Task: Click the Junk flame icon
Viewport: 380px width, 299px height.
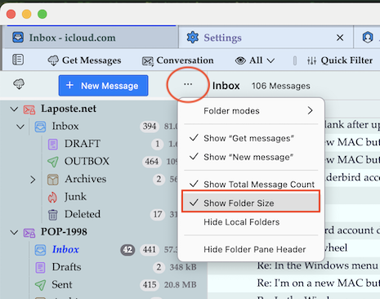Action: [x=52, y=198]
